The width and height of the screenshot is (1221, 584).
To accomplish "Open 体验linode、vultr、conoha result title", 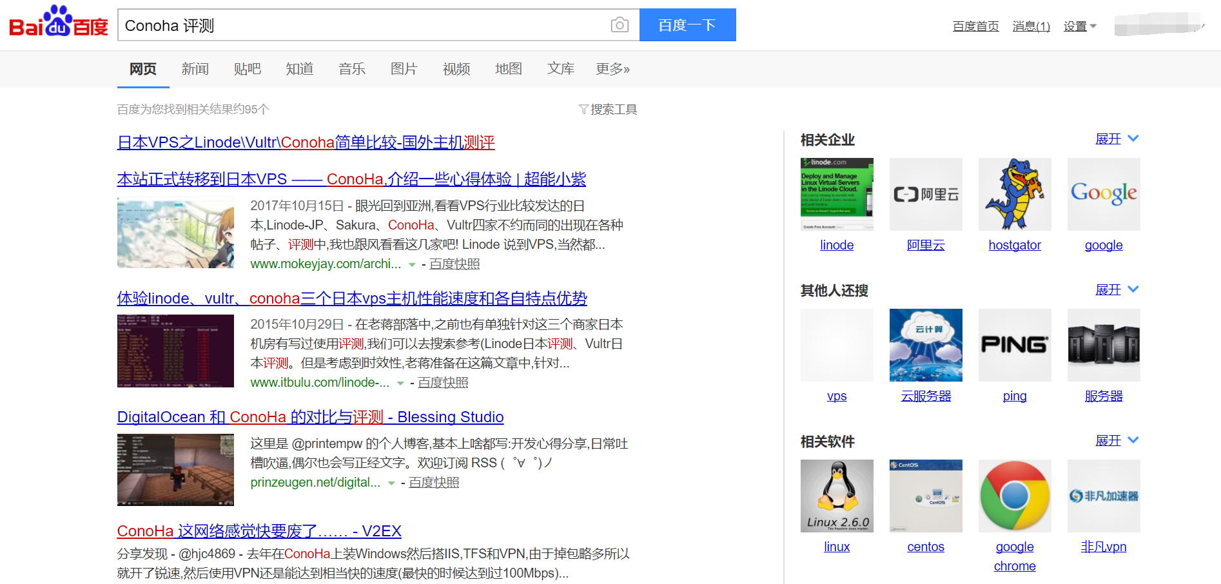I will [x=352, y=298].
